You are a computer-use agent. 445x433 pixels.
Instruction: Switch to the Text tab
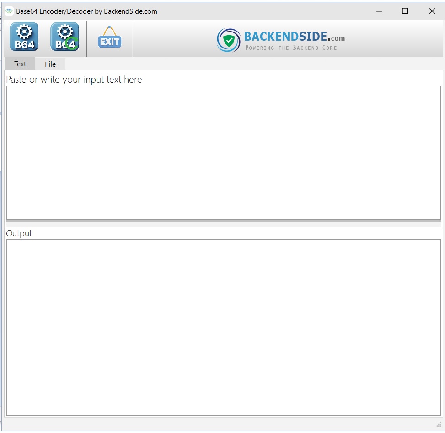20,64
